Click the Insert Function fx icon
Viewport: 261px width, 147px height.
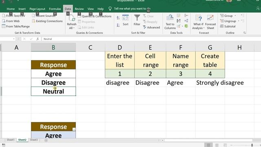coord(38,39)
